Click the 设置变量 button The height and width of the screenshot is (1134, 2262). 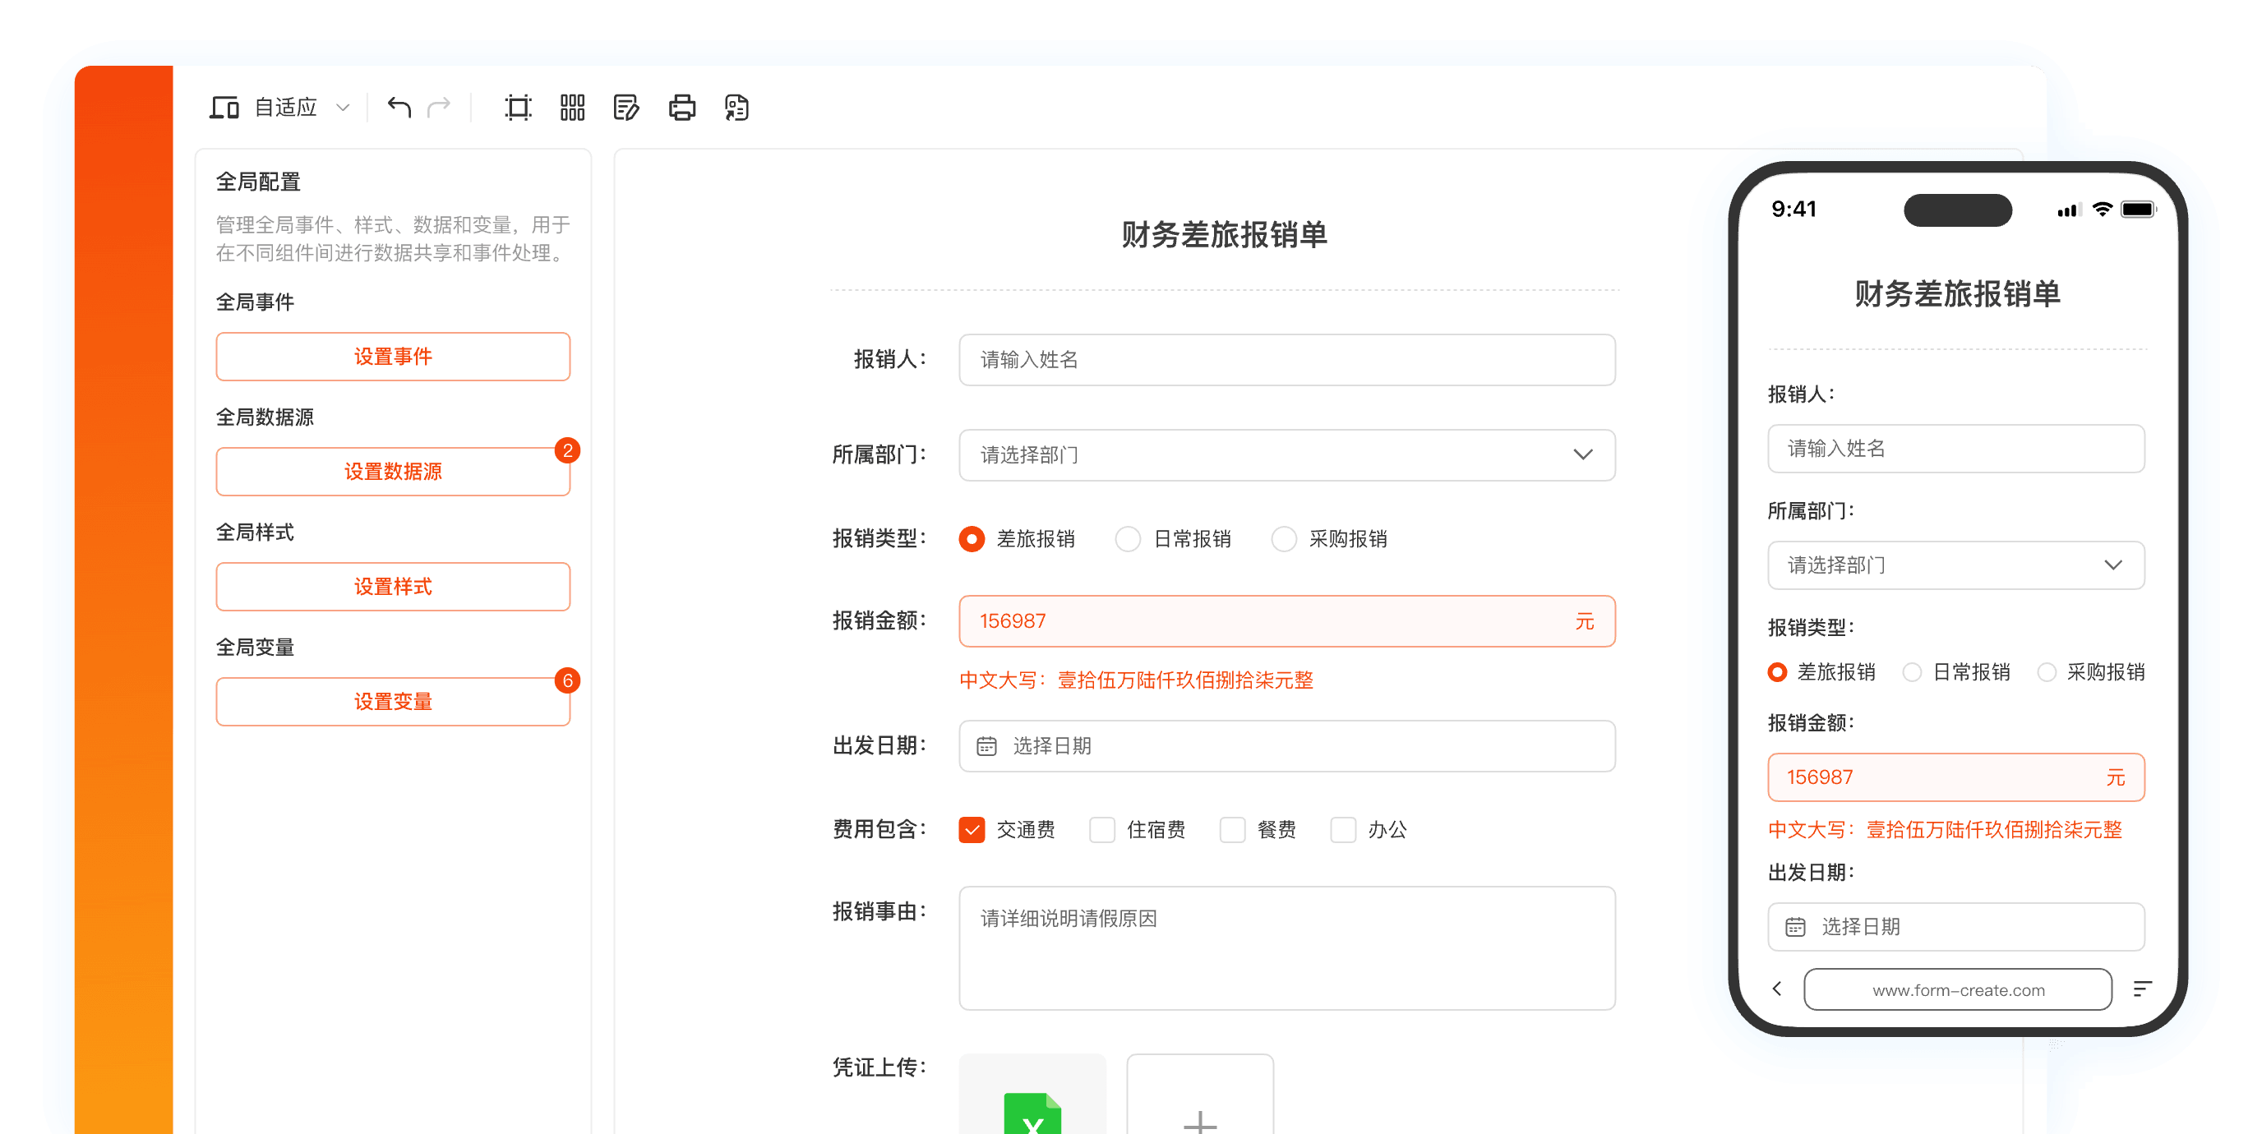click(394, 701)
